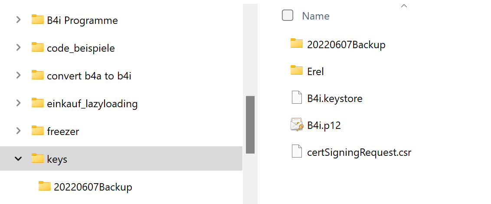Expand the einkauf_lazyloading tree node
Image resolution: width=491 pixels, height=204 pixels.
(x=18, y=103)
